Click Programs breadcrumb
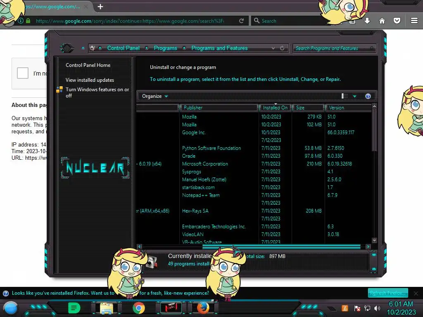 pyautogui.click(x=165, y=48)
